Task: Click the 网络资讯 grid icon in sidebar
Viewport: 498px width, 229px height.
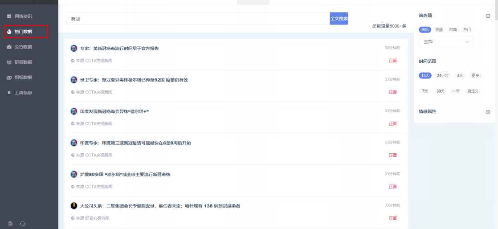Action: coord(9,16)
